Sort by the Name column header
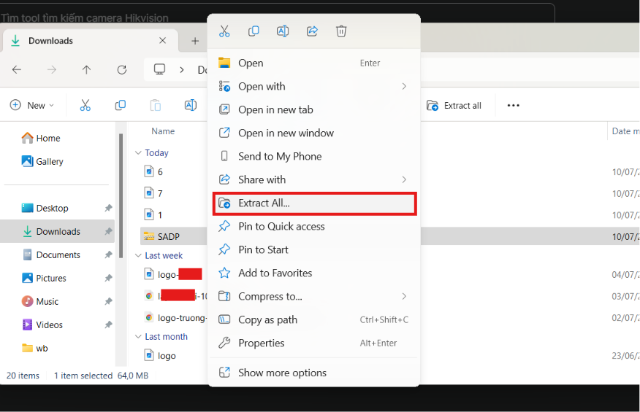Image resolution: width=640 pixels, height=412 pixels. (163, 131)
